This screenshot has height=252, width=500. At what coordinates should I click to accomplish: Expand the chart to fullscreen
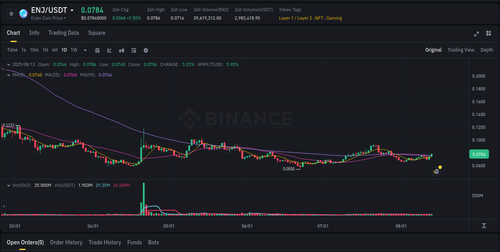476,34
